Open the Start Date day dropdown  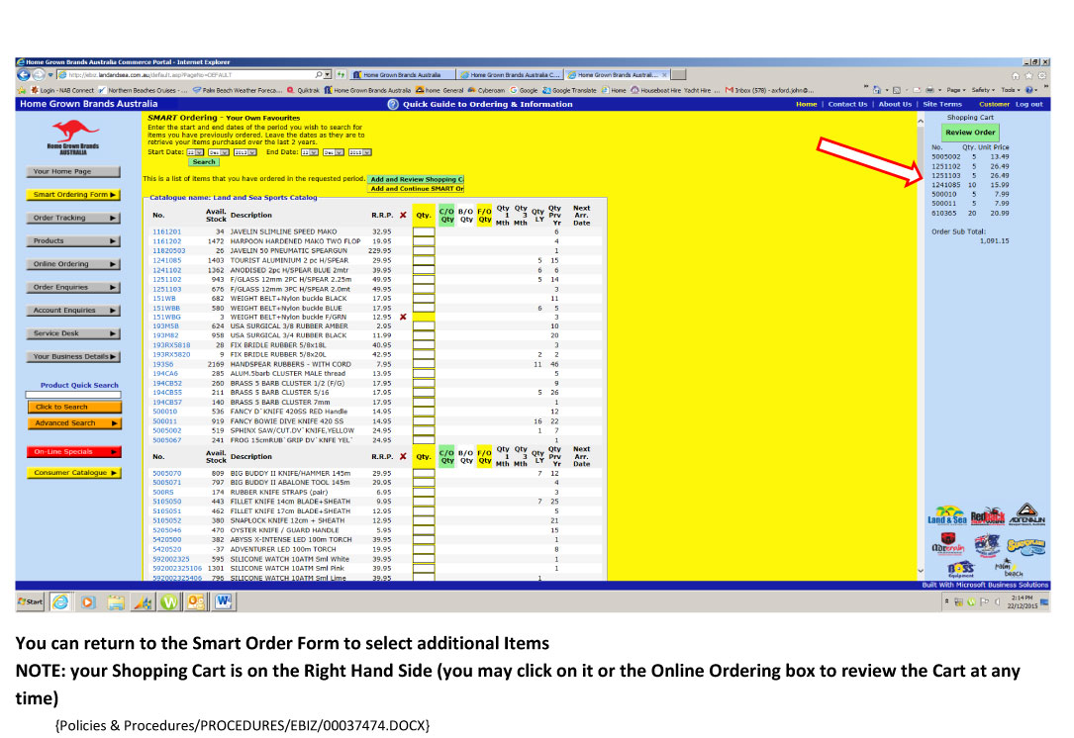tap(194, 152)
